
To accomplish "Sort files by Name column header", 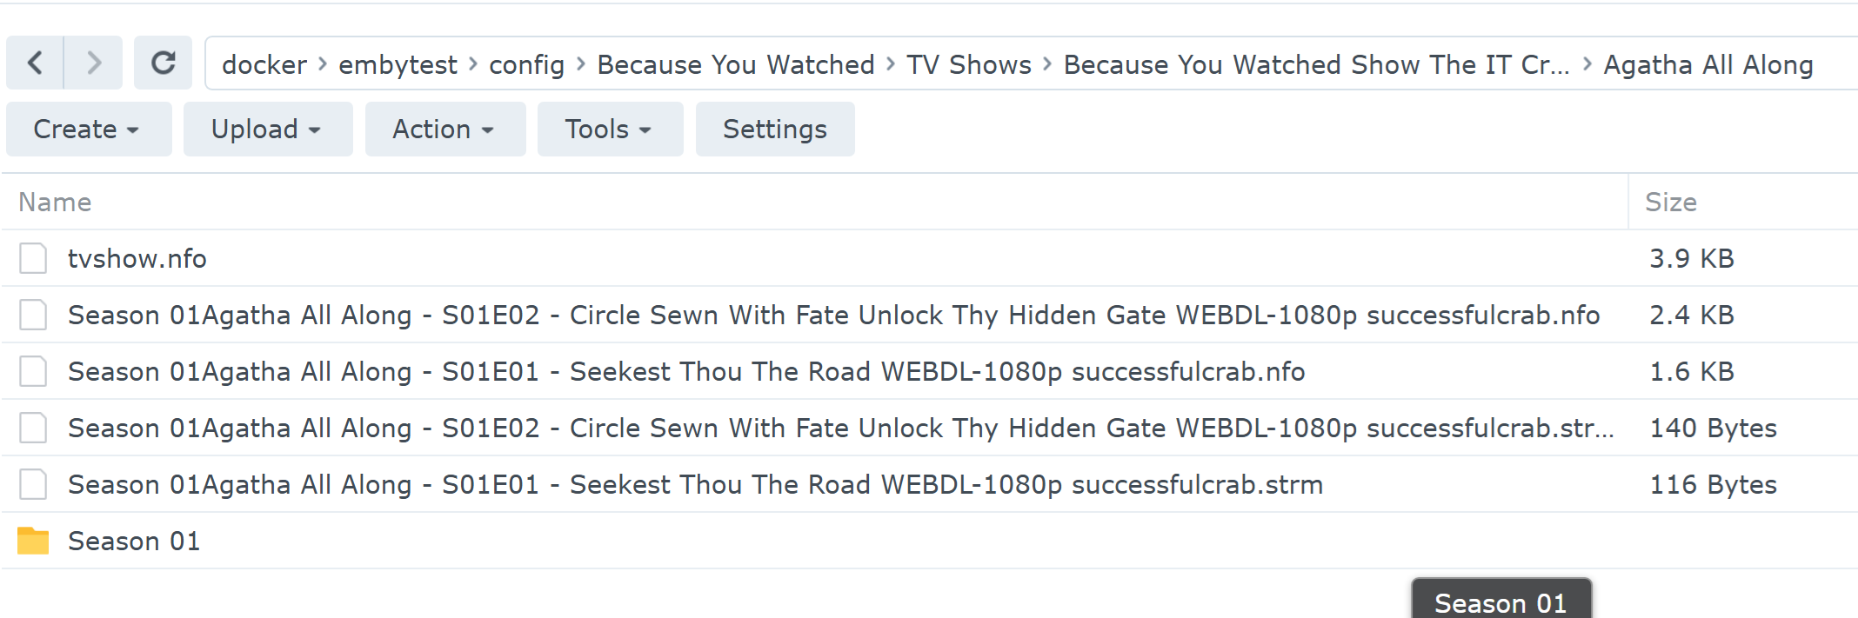I will pyautogui.click(x=55, y=203).
